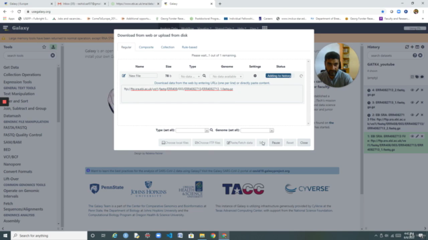Click the favorites star in Tools panel

coord(44,47)
